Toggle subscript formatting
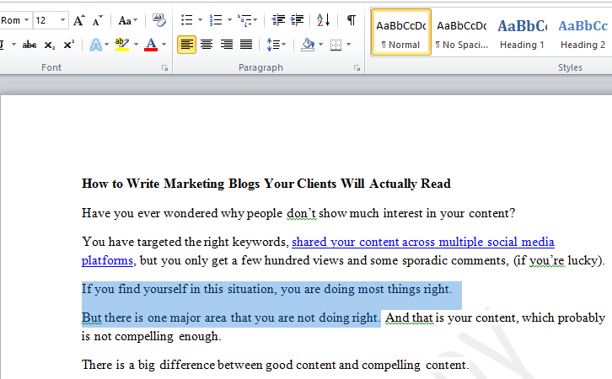The height and width of the screenshot is (379, 612). coord(50,45)
